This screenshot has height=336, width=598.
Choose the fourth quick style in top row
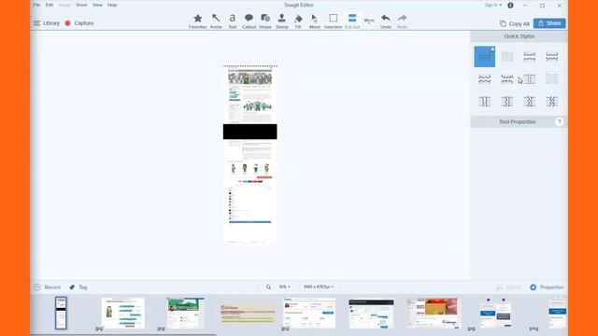552,57
